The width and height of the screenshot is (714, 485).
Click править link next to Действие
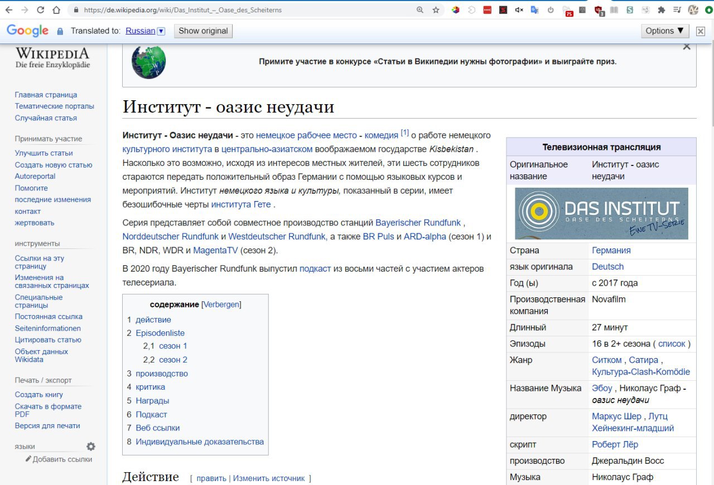click(x=211, y=478)
